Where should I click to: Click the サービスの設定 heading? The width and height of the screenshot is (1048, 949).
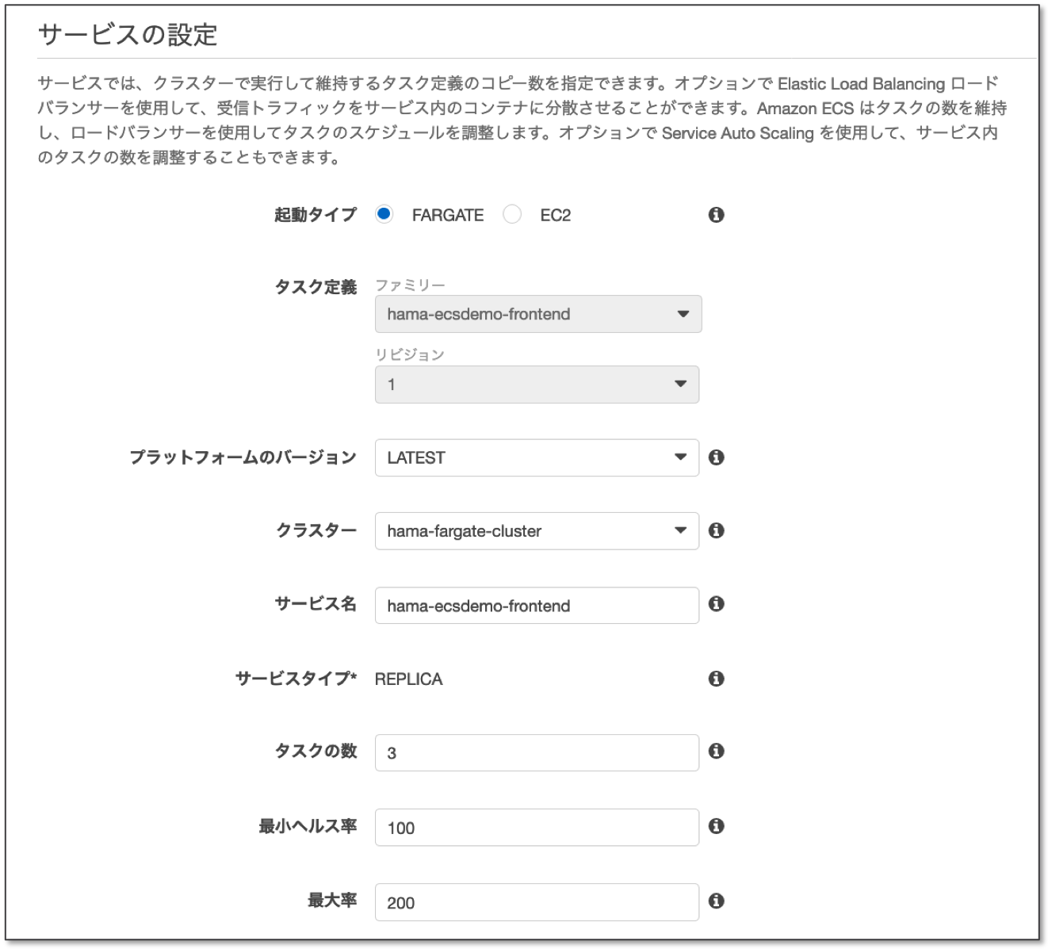[128, 35]
